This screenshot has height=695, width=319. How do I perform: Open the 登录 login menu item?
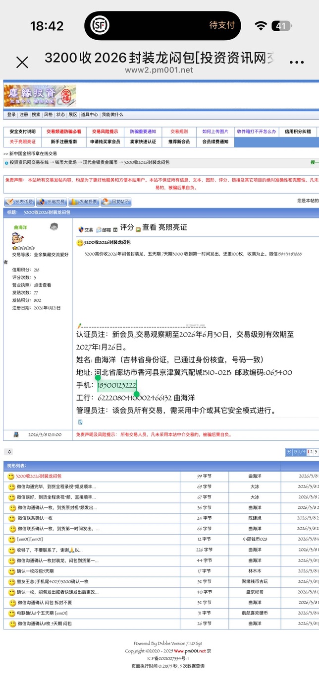point(11,115)
